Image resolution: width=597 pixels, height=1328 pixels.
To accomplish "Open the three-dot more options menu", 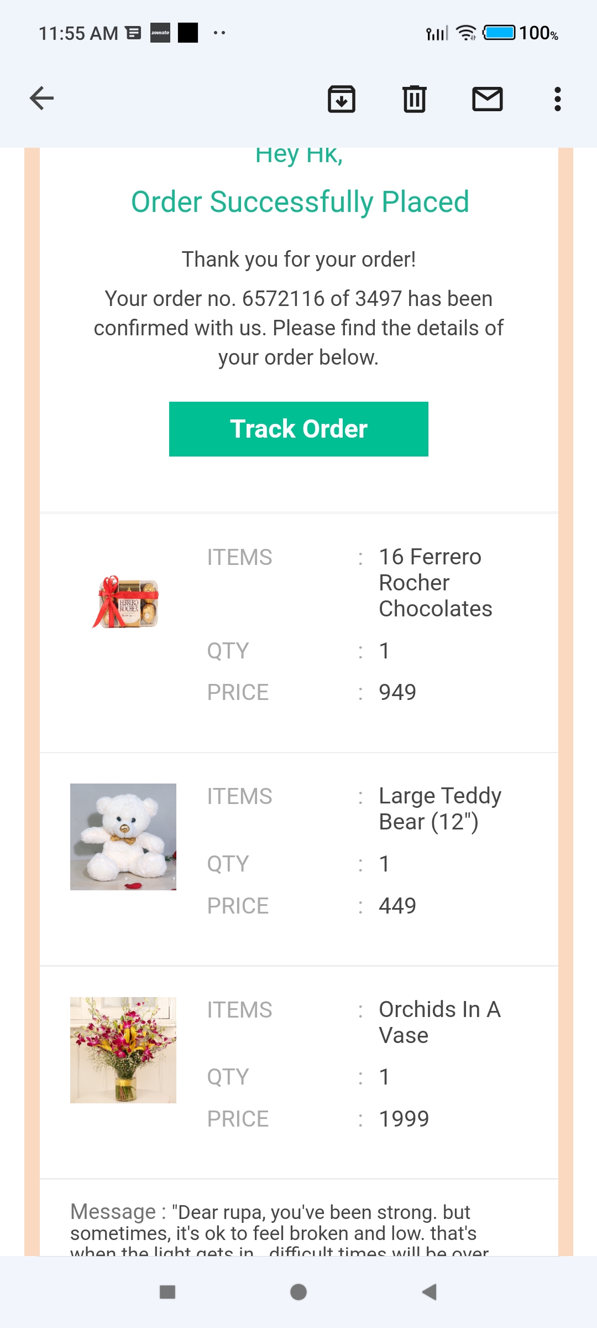I will point(557,99).
